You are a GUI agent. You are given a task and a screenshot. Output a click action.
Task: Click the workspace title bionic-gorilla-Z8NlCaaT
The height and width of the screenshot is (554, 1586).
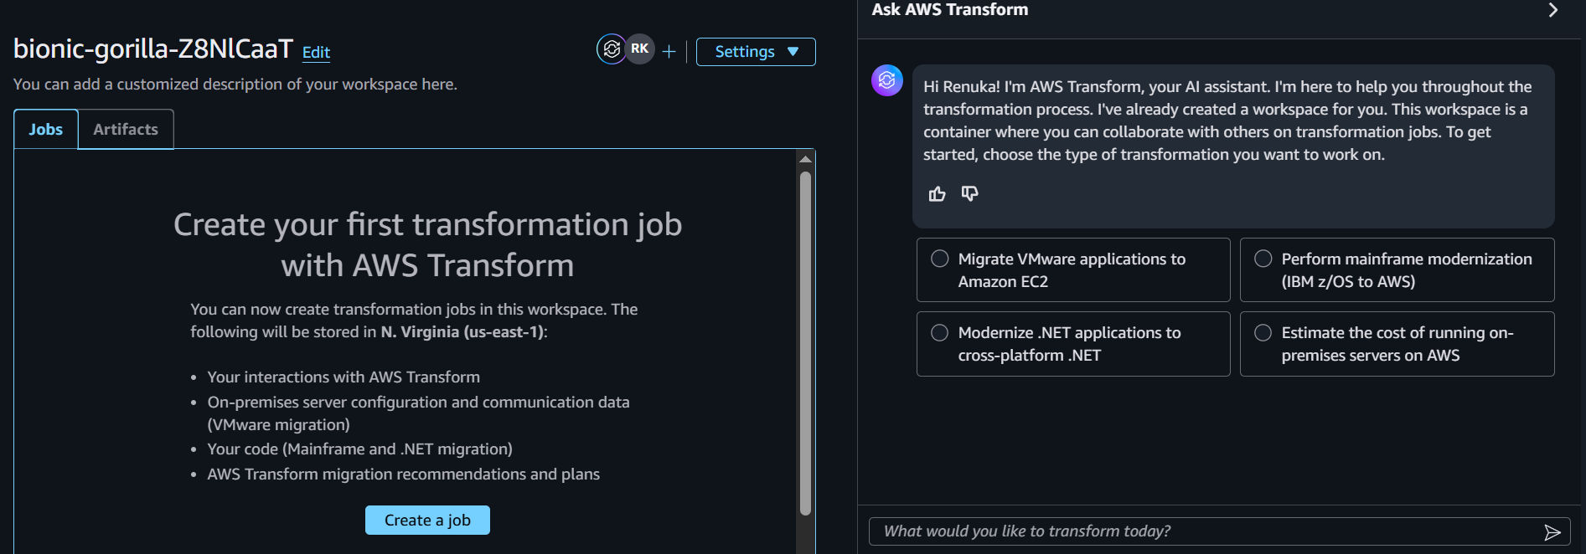(153, 49)
